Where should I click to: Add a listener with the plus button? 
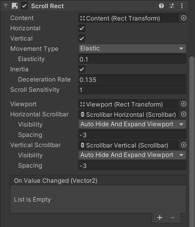160,218
